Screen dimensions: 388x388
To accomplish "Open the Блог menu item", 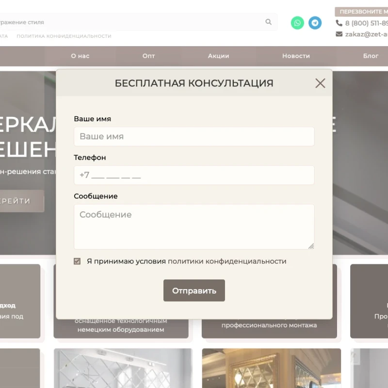I will pyautogui.click(x=371, y=56).
